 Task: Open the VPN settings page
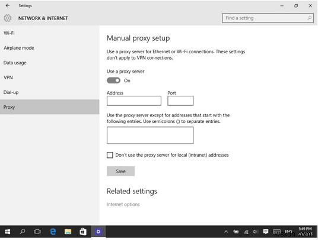tap(49, 77)
